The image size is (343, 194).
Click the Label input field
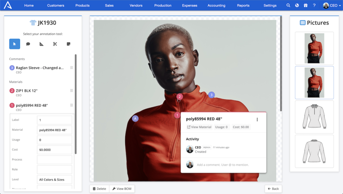55,120
